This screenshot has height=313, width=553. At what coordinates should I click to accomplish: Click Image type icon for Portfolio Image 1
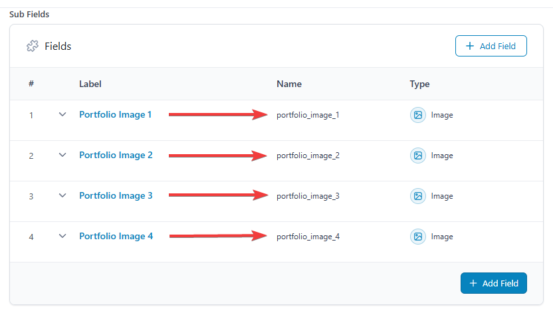coord(417,115)
